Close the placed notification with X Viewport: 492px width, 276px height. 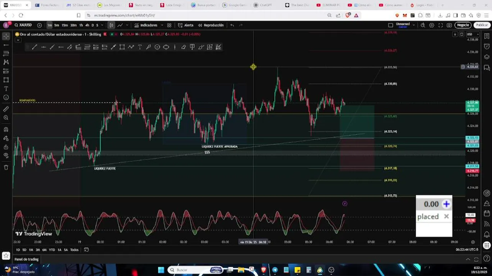pyautogui.click(x=446, y=217)
